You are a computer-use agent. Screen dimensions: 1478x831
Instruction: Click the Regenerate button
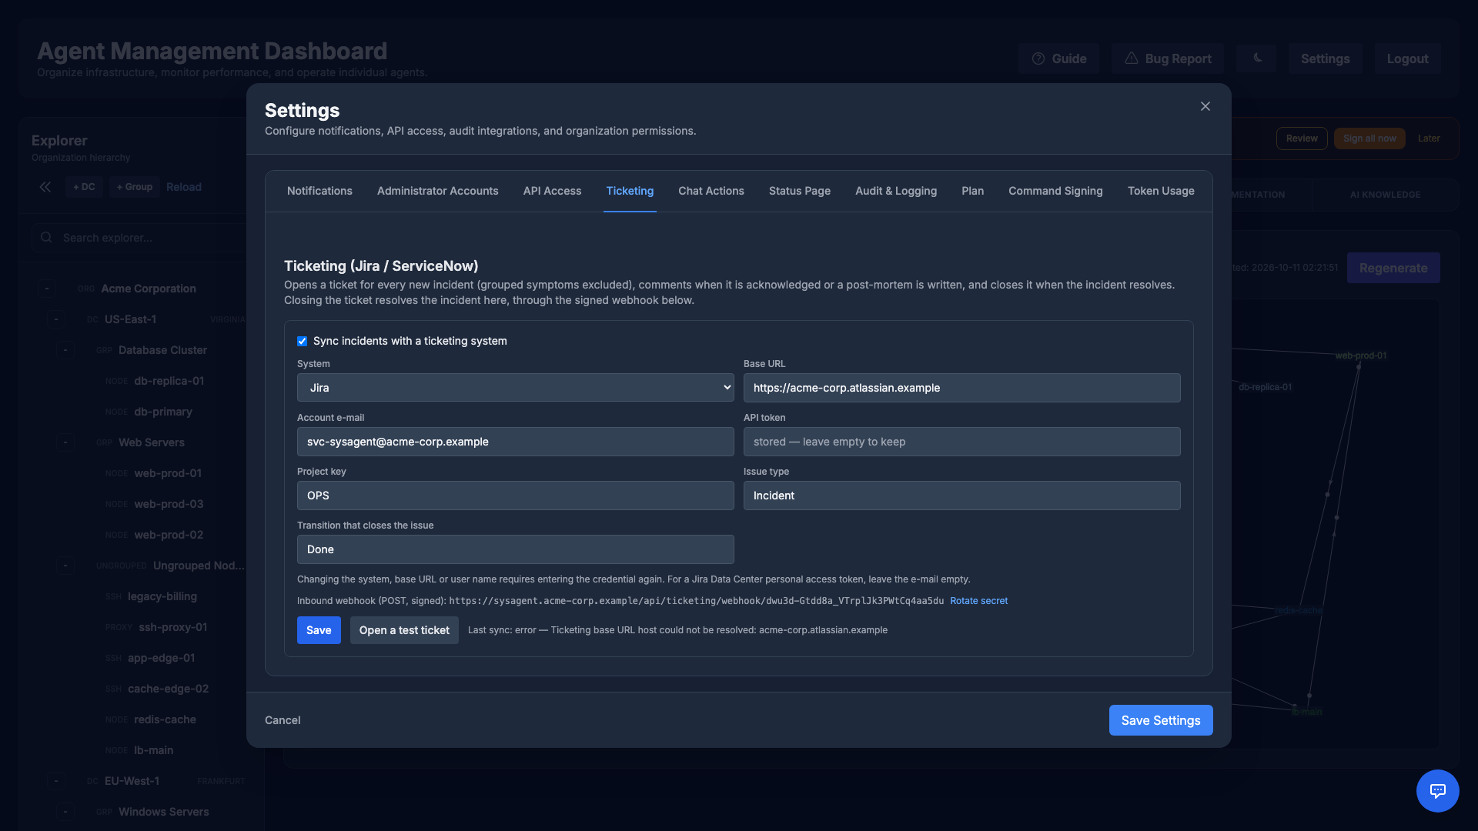coord(1393,268)
